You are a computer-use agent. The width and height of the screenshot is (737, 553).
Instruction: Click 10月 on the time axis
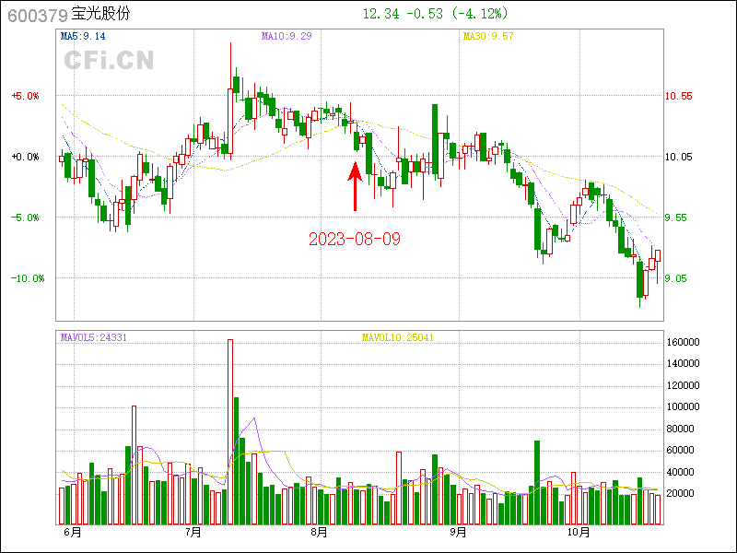[579, 532]
